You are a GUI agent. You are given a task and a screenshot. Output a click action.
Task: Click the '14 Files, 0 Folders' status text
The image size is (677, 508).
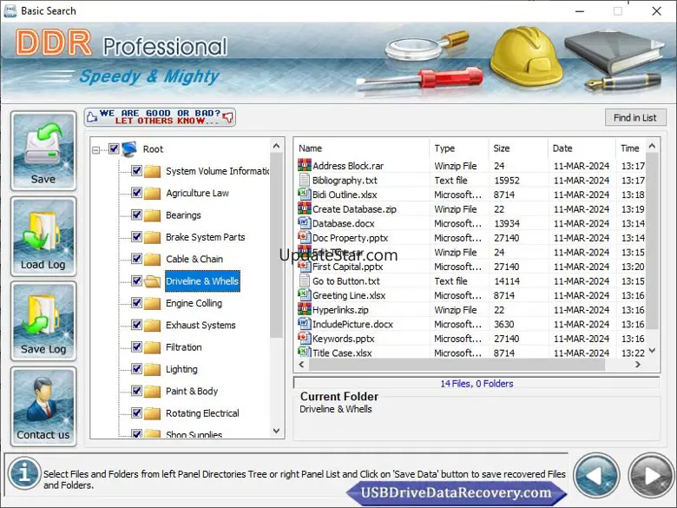(x=477, y=384)
